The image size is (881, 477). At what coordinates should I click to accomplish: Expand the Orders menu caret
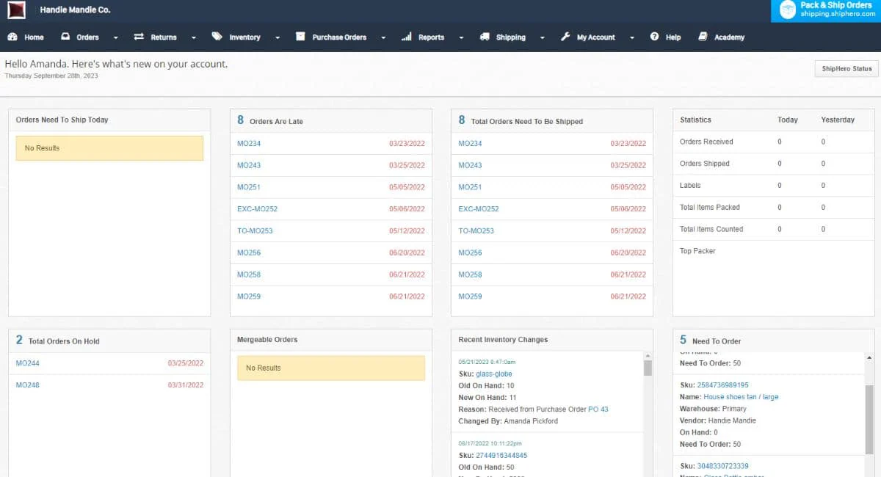[116, 37]
